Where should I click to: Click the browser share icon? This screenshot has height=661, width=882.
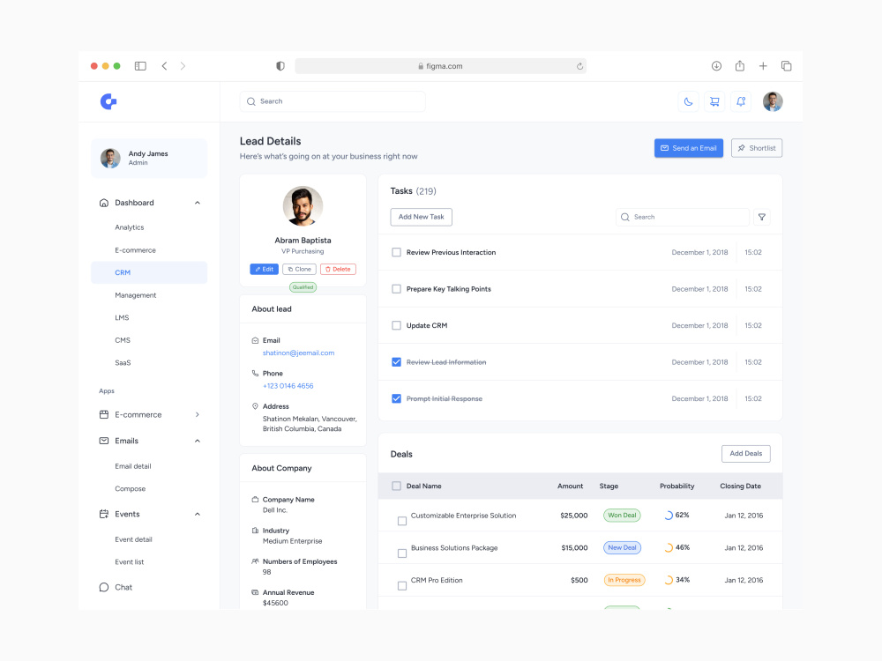(x=740, y=66)
